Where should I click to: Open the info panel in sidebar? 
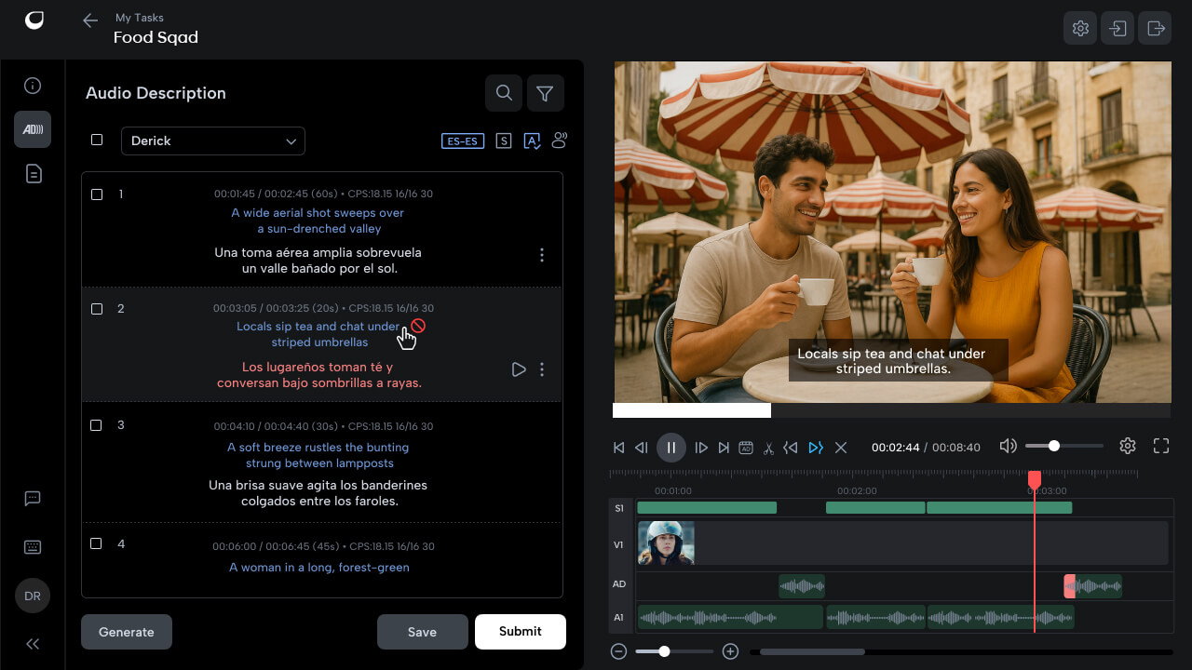pos(33,86)
